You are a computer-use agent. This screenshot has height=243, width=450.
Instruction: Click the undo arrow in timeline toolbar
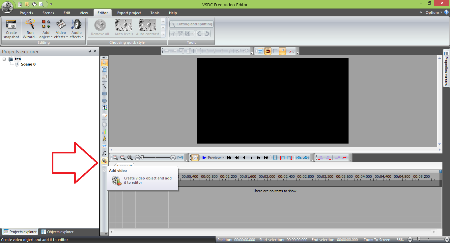click(299, 158)
